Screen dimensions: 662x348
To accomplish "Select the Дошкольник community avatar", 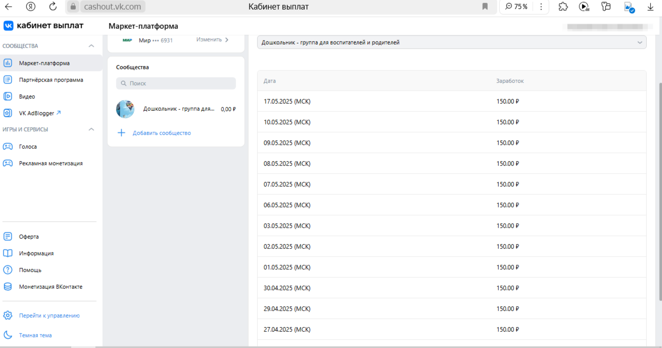I will pos(125,109).
